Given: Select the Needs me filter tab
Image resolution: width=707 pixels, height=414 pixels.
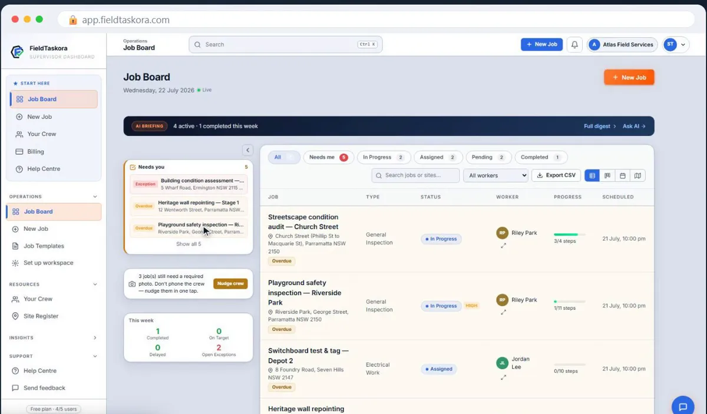Looking at the screenshot, I should [328, 158].
